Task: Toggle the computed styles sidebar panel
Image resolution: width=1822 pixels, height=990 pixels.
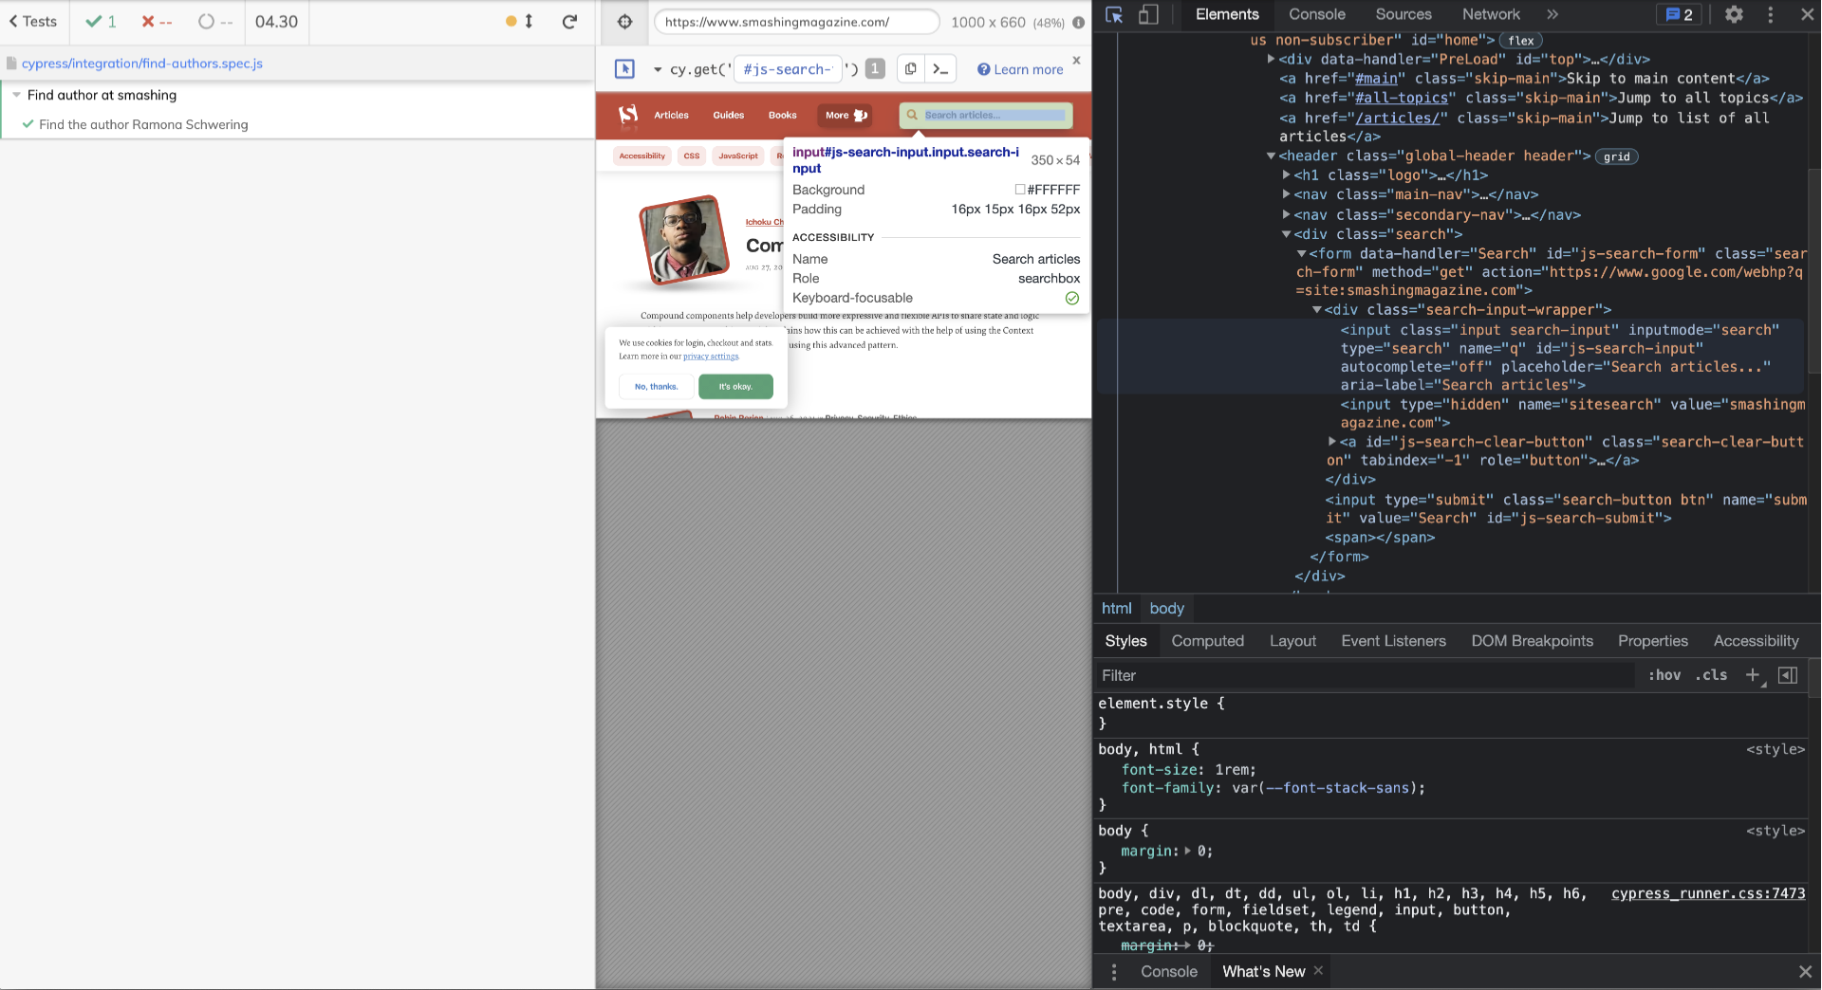Action: [x=1789, y=675]
